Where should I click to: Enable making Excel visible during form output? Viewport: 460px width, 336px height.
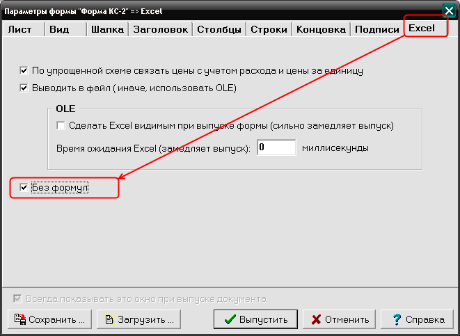tap(61, 126)
